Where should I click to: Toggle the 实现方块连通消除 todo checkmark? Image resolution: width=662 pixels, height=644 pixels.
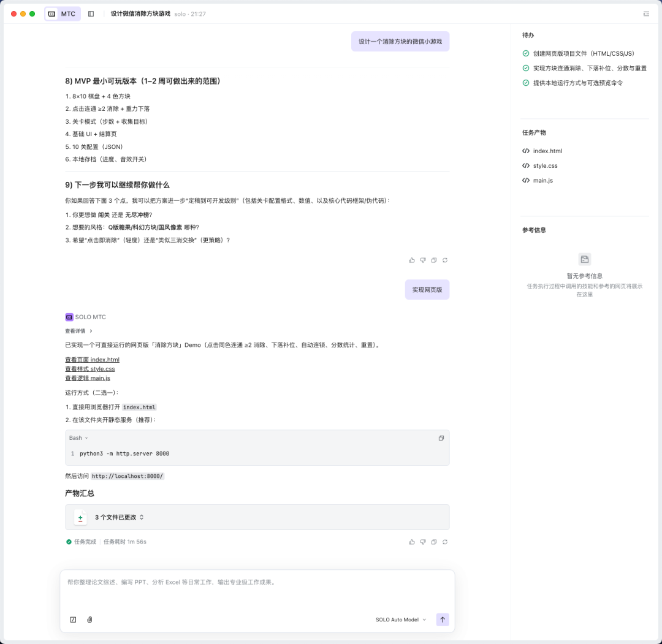click(x=526, y=68)
